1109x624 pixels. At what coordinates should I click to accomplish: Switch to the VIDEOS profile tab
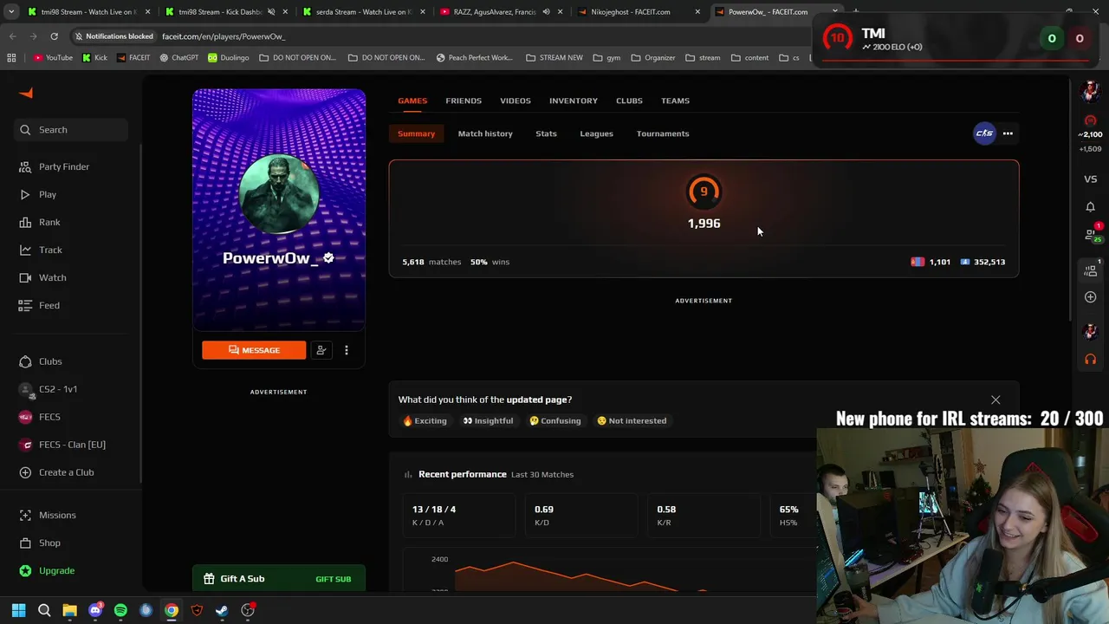click(x=516, y=101)
